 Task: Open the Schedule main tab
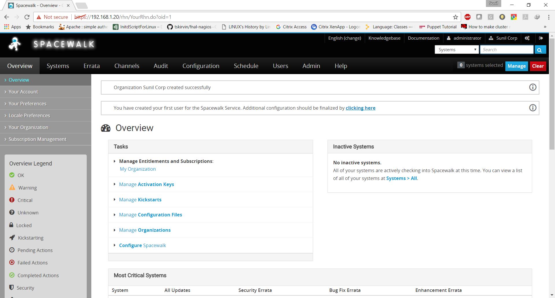point(246,66)
